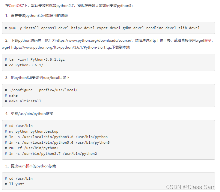Click step 4 heading 更改/usr/bin/python链接
This screenshot has width=220, height=192.
[29, 114]
